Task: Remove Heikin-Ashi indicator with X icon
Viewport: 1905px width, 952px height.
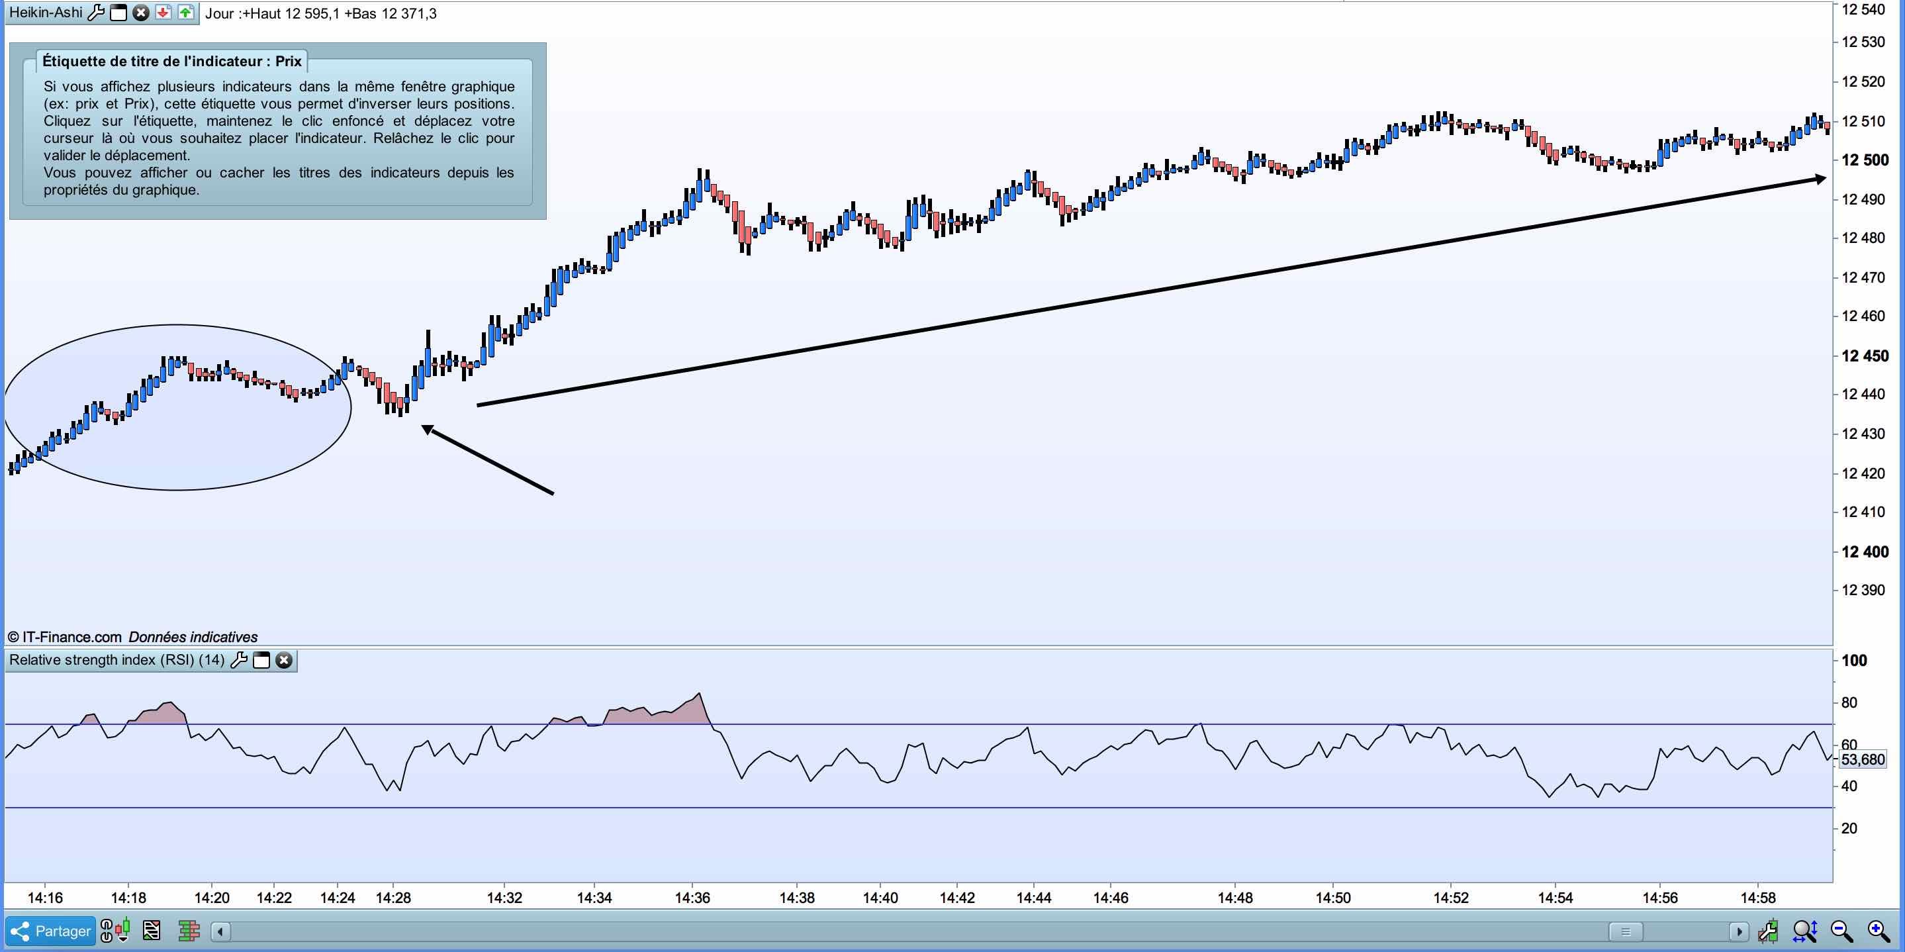Action: pyautogui.click(x=140, y=13)
